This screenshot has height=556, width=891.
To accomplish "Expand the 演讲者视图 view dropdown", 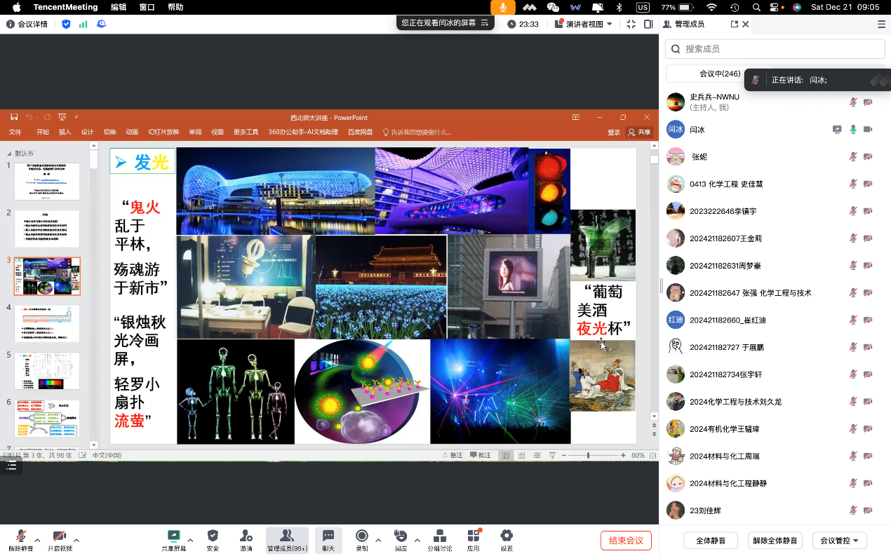I will 609,24.
